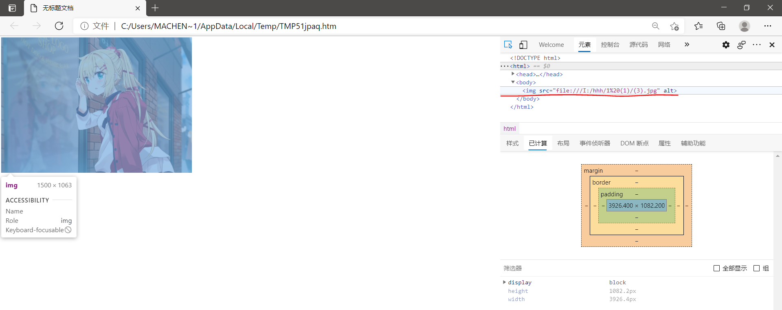Select the html element line in DOM tree
Screen dimensions: 782x310
[x=641, y=66]
